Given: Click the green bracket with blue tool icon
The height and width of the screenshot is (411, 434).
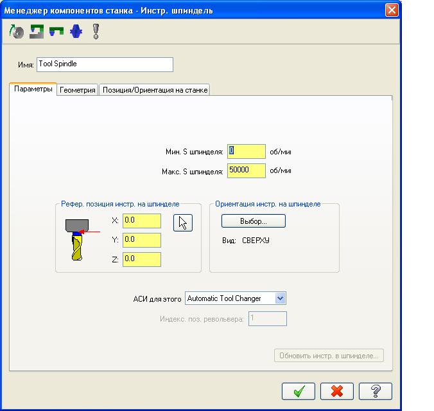Looking at the screenshot, I should pos(56,32).
